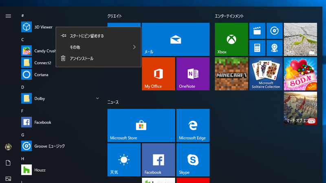This screenshot has width=326, height=183.
Task: Open the Candy Crush Soda tile
Action: (x=300, y=74)
